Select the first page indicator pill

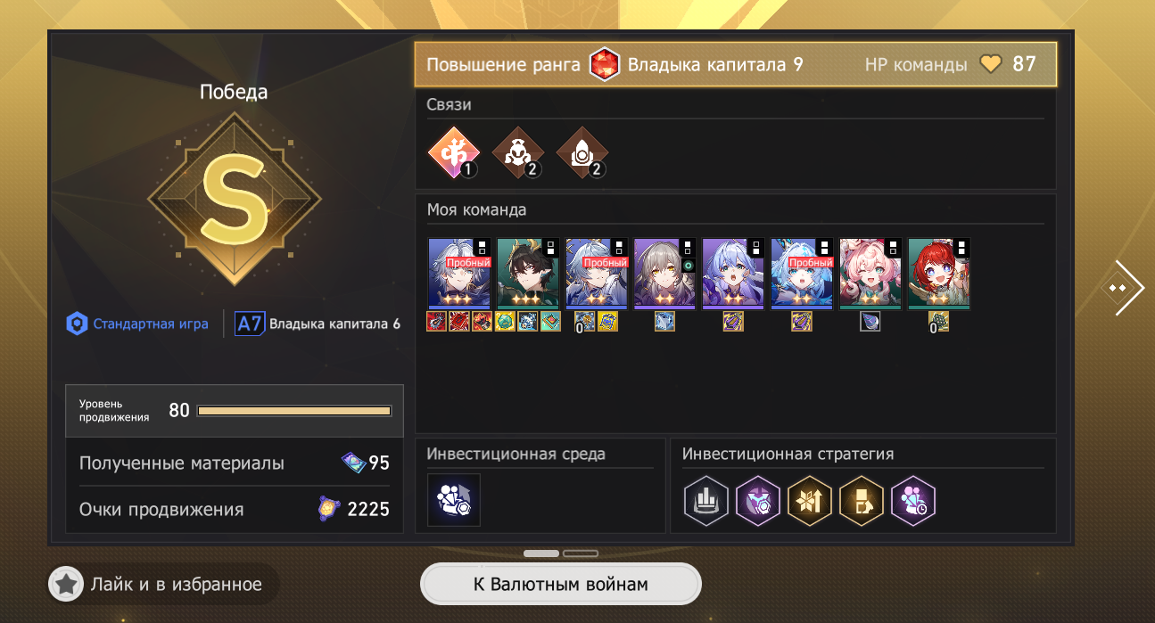point(541,553)
